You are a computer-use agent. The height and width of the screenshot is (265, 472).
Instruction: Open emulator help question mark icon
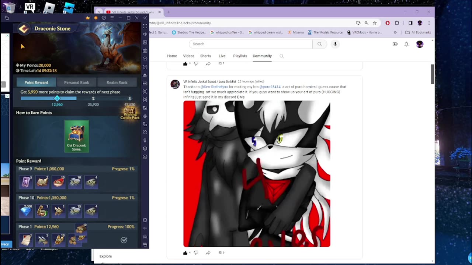(x=104, y=18)
